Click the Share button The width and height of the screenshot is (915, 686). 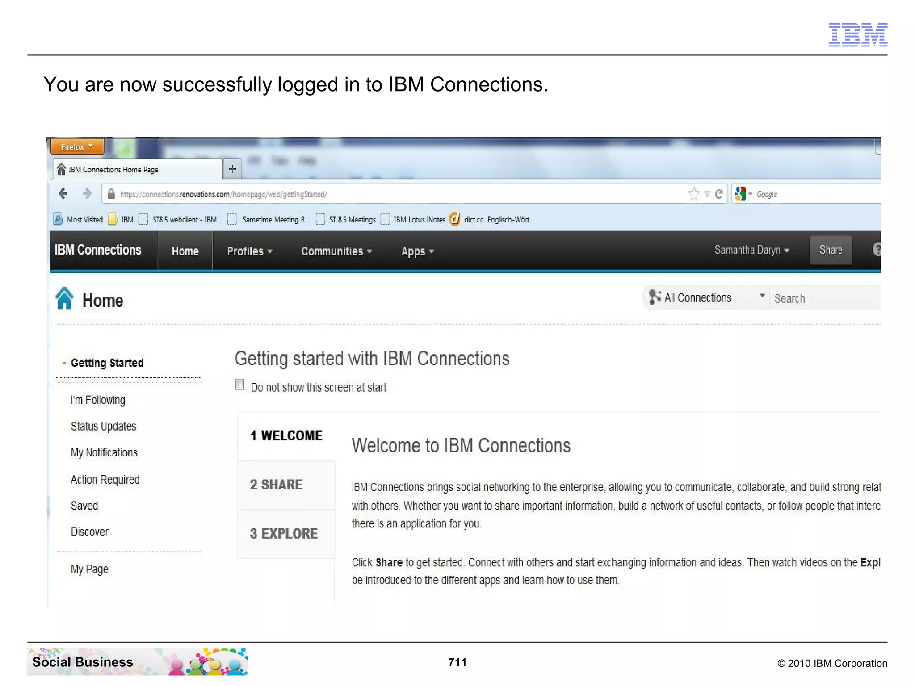(x=831, y=250)
